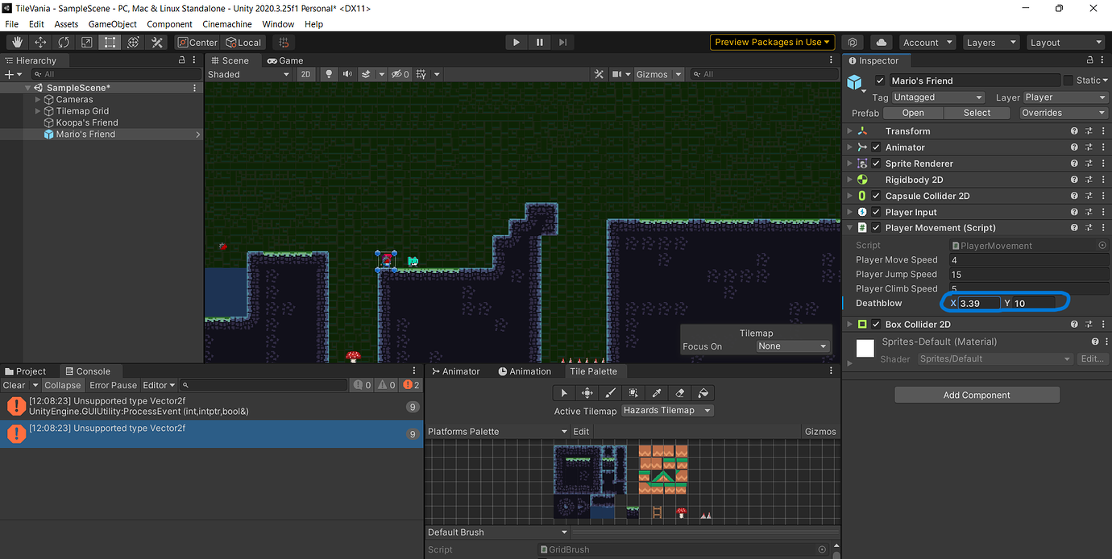Expand the Transform component in Inspector
This screenshot has height=559, width=1112.
(849, 130)
